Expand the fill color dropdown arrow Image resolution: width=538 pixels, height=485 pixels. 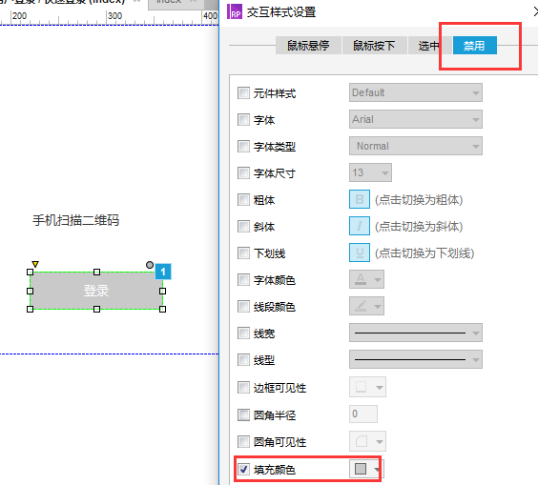(x=377, y=469)
